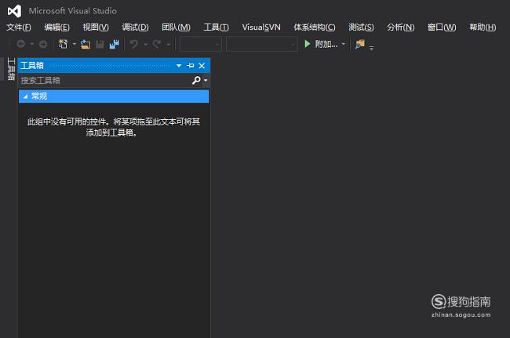This screenshot has width=510, height=338.
Task: Click into the 搜索工具箱 search field
Action: [105, 80]
